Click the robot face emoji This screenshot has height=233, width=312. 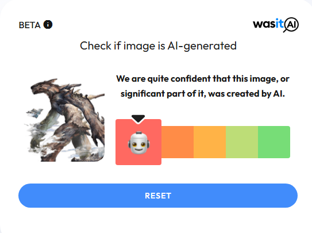click(138, 143)
